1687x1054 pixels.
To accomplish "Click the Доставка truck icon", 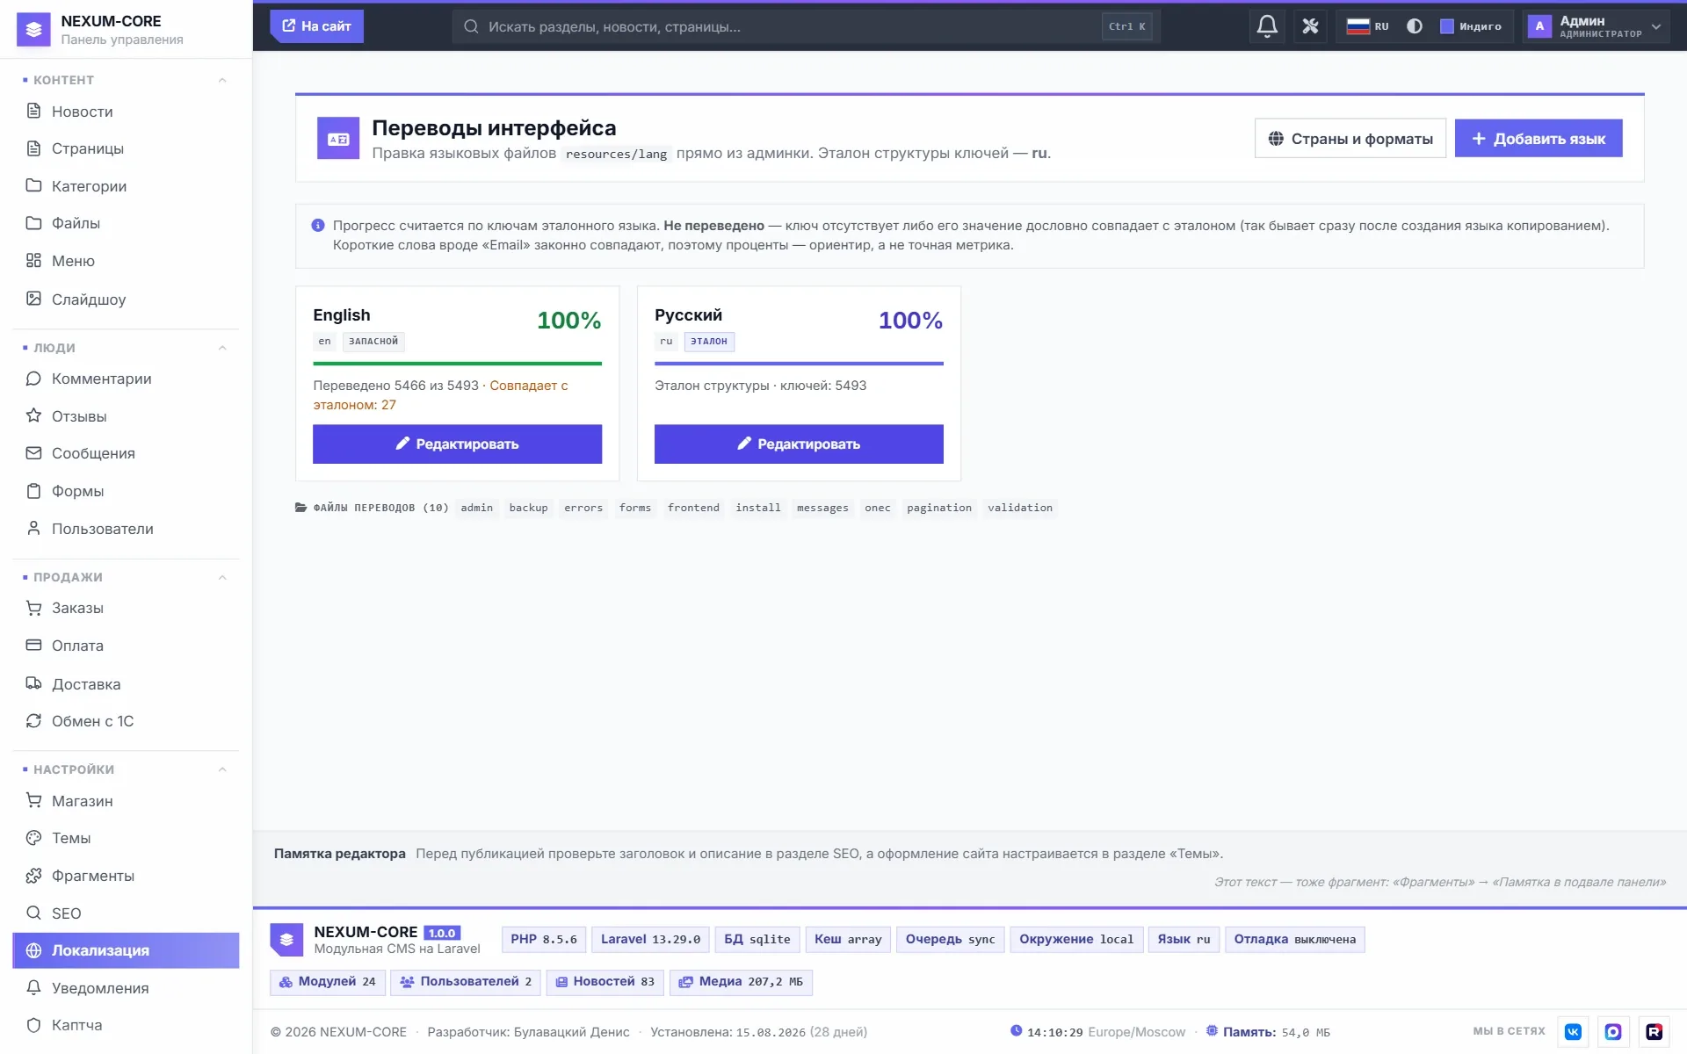I will point(33,683).
